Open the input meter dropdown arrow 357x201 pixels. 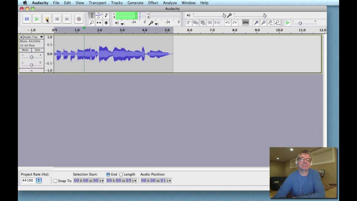click(156, 24)
